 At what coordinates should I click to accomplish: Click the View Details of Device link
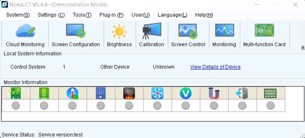(x=215, y=67)
